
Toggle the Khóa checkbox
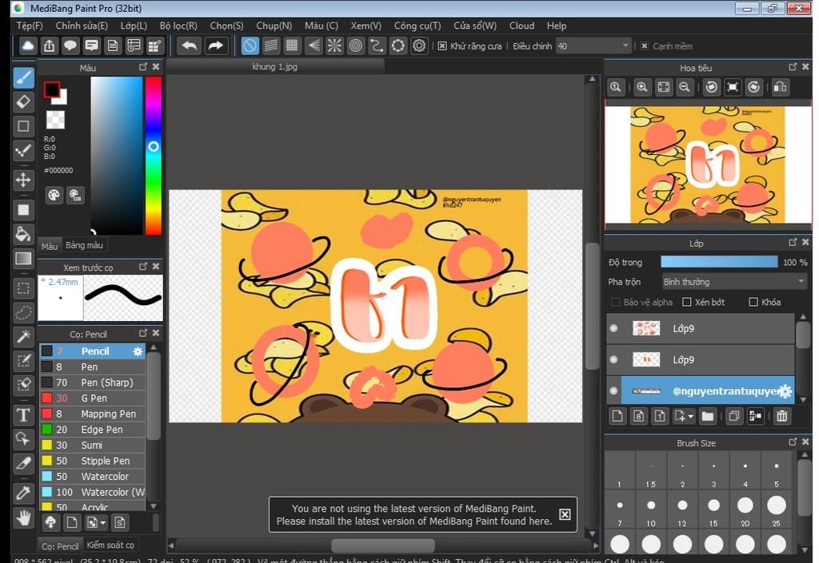[x=753, y=302]
